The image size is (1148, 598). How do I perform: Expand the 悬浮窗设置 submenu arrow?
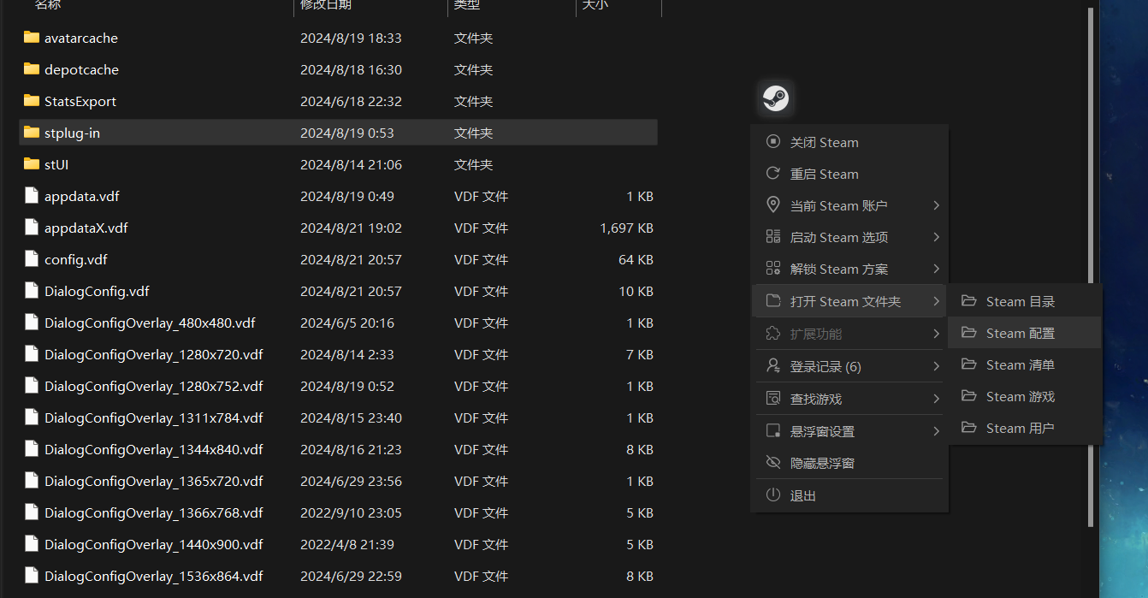click(x=937, y=431)
